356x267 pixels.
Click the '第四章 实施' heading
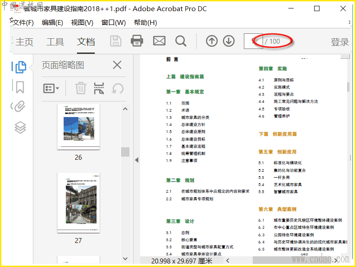pos(273,69)
